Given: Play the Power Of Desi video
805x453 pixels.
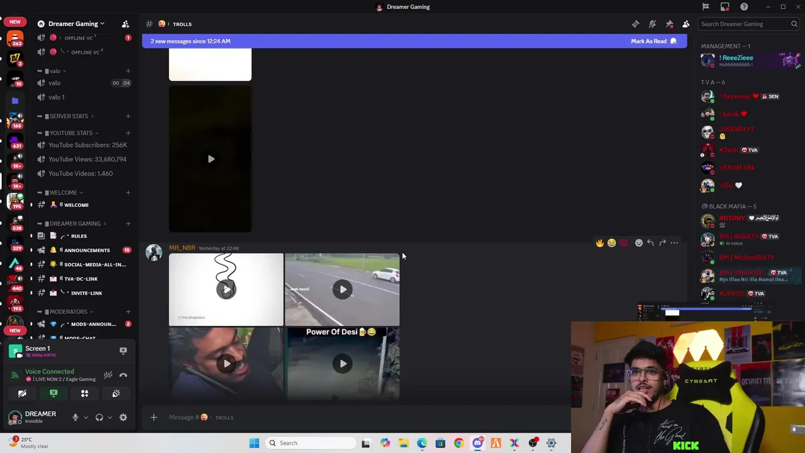Looking at the screenshot, I should (x=342, y=363).
